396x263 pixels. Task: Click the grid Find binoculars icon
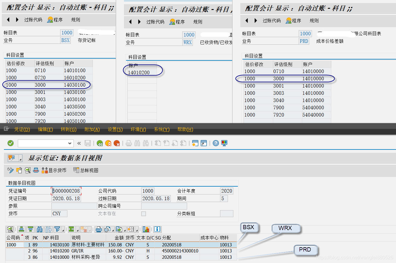(x=39, y=229)
